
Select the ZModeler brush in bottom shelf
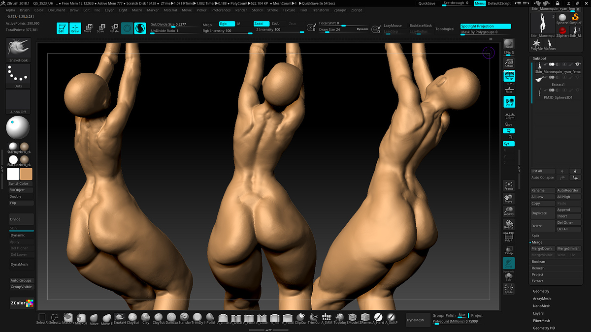352,319
